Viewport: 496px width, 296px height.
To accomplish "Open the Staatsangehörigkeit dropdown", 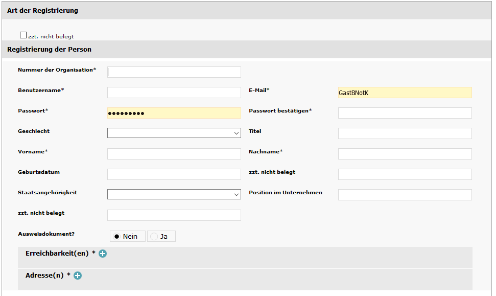I will (174, 194).
